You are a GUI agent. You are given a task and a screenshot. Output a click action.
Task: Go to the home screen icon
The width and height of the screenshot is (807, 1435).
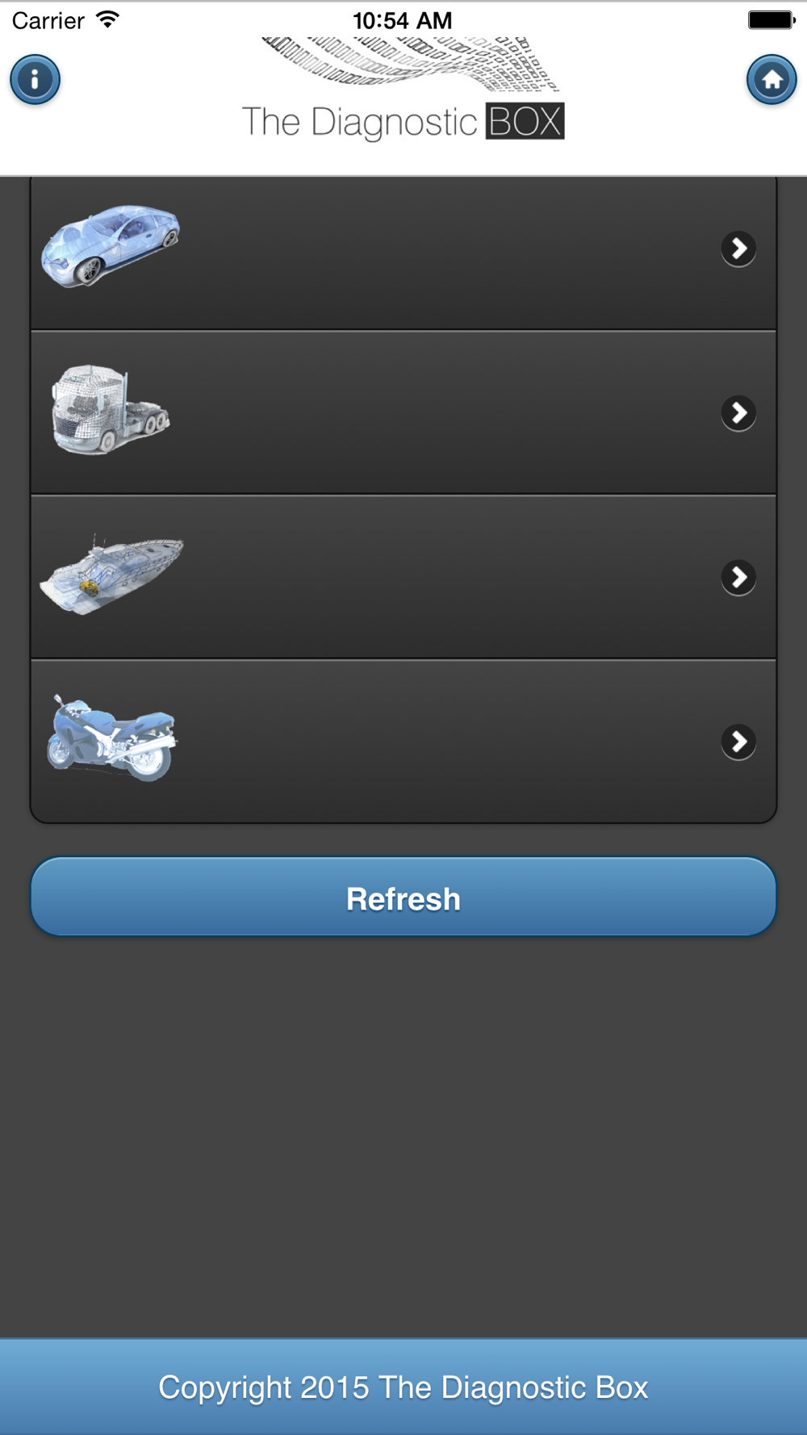pos(771,79)
